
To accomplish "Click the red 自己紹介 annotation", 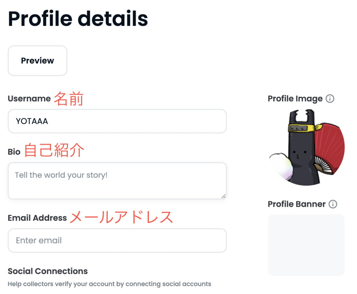I will click(54, 151).
